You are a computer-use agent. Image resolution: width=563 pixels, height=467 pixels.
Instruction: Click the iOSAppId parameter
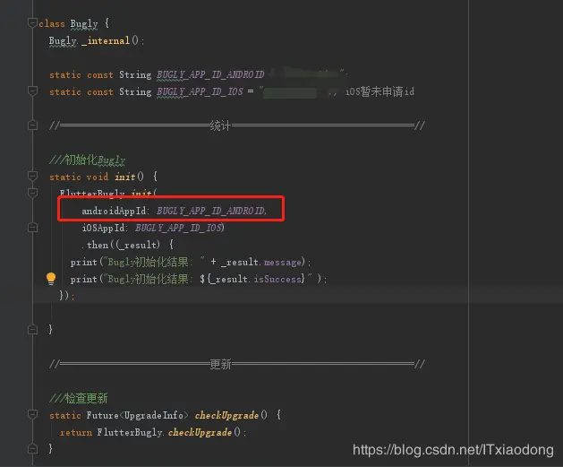click(x=105, y=228)
